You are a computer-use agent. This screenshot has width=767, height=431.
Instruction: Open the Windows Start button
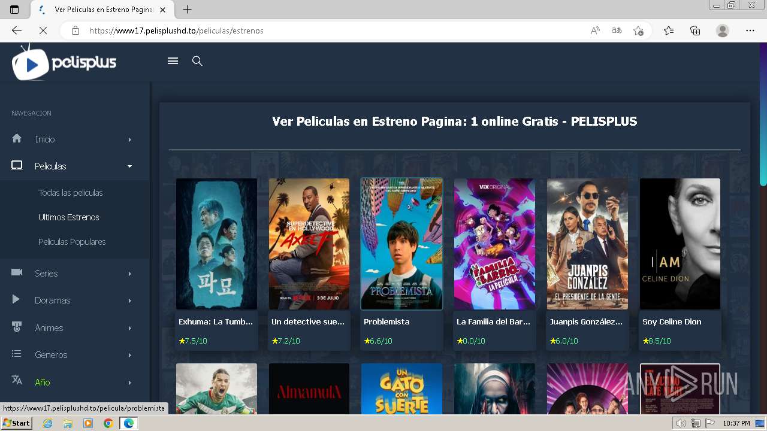[16, 423]
